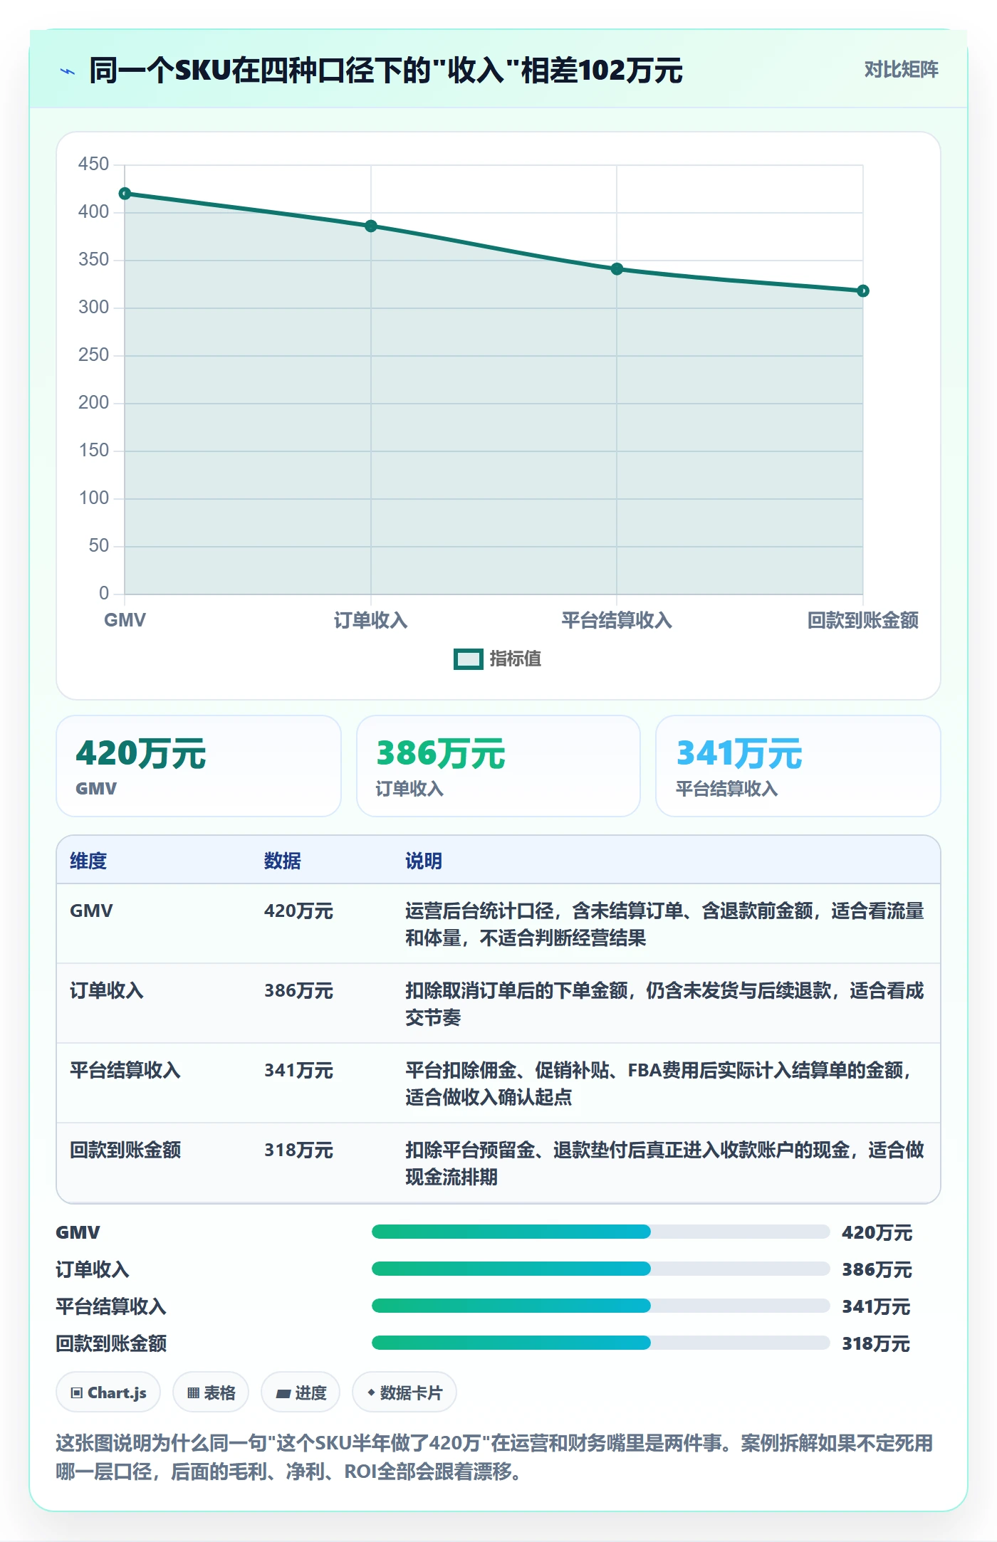The width and height of the screenshot is (997, 1542).
Task: Click the 450 y-axis label
Action: pos(93,164)
